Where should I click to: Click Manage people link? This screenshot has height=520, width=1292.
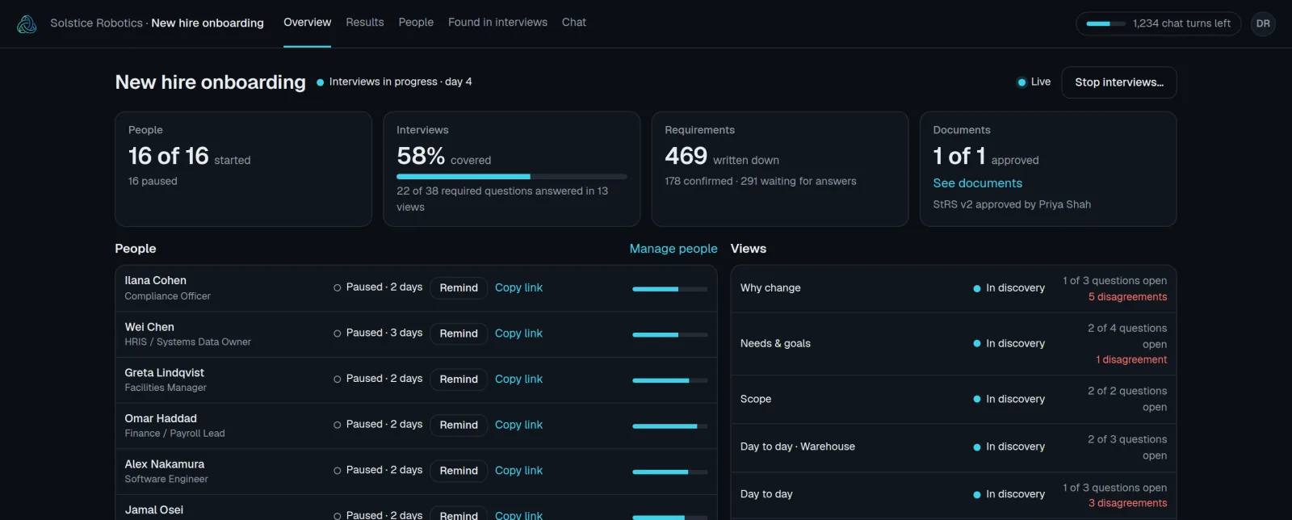673,249
